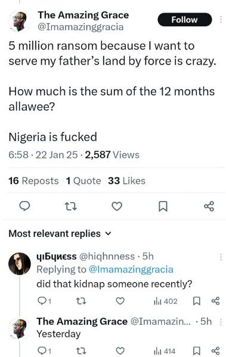Reply to the main tweet with comment icon

(x=24, y=206)
